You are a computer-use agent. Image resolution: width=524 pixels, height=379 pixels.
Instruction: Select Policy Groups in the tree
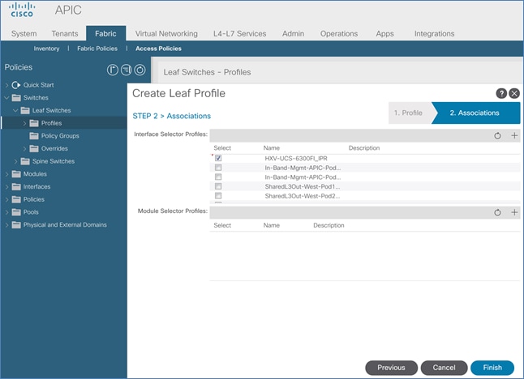point(60,136)
